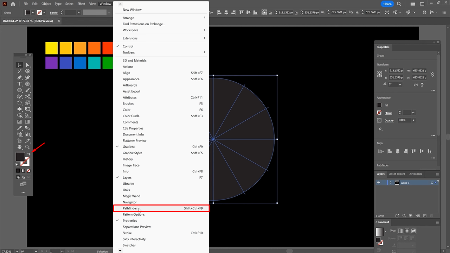Click the swap fill and stroke arrow
This screenshot has width=450, height=253.
coord(29,154)
